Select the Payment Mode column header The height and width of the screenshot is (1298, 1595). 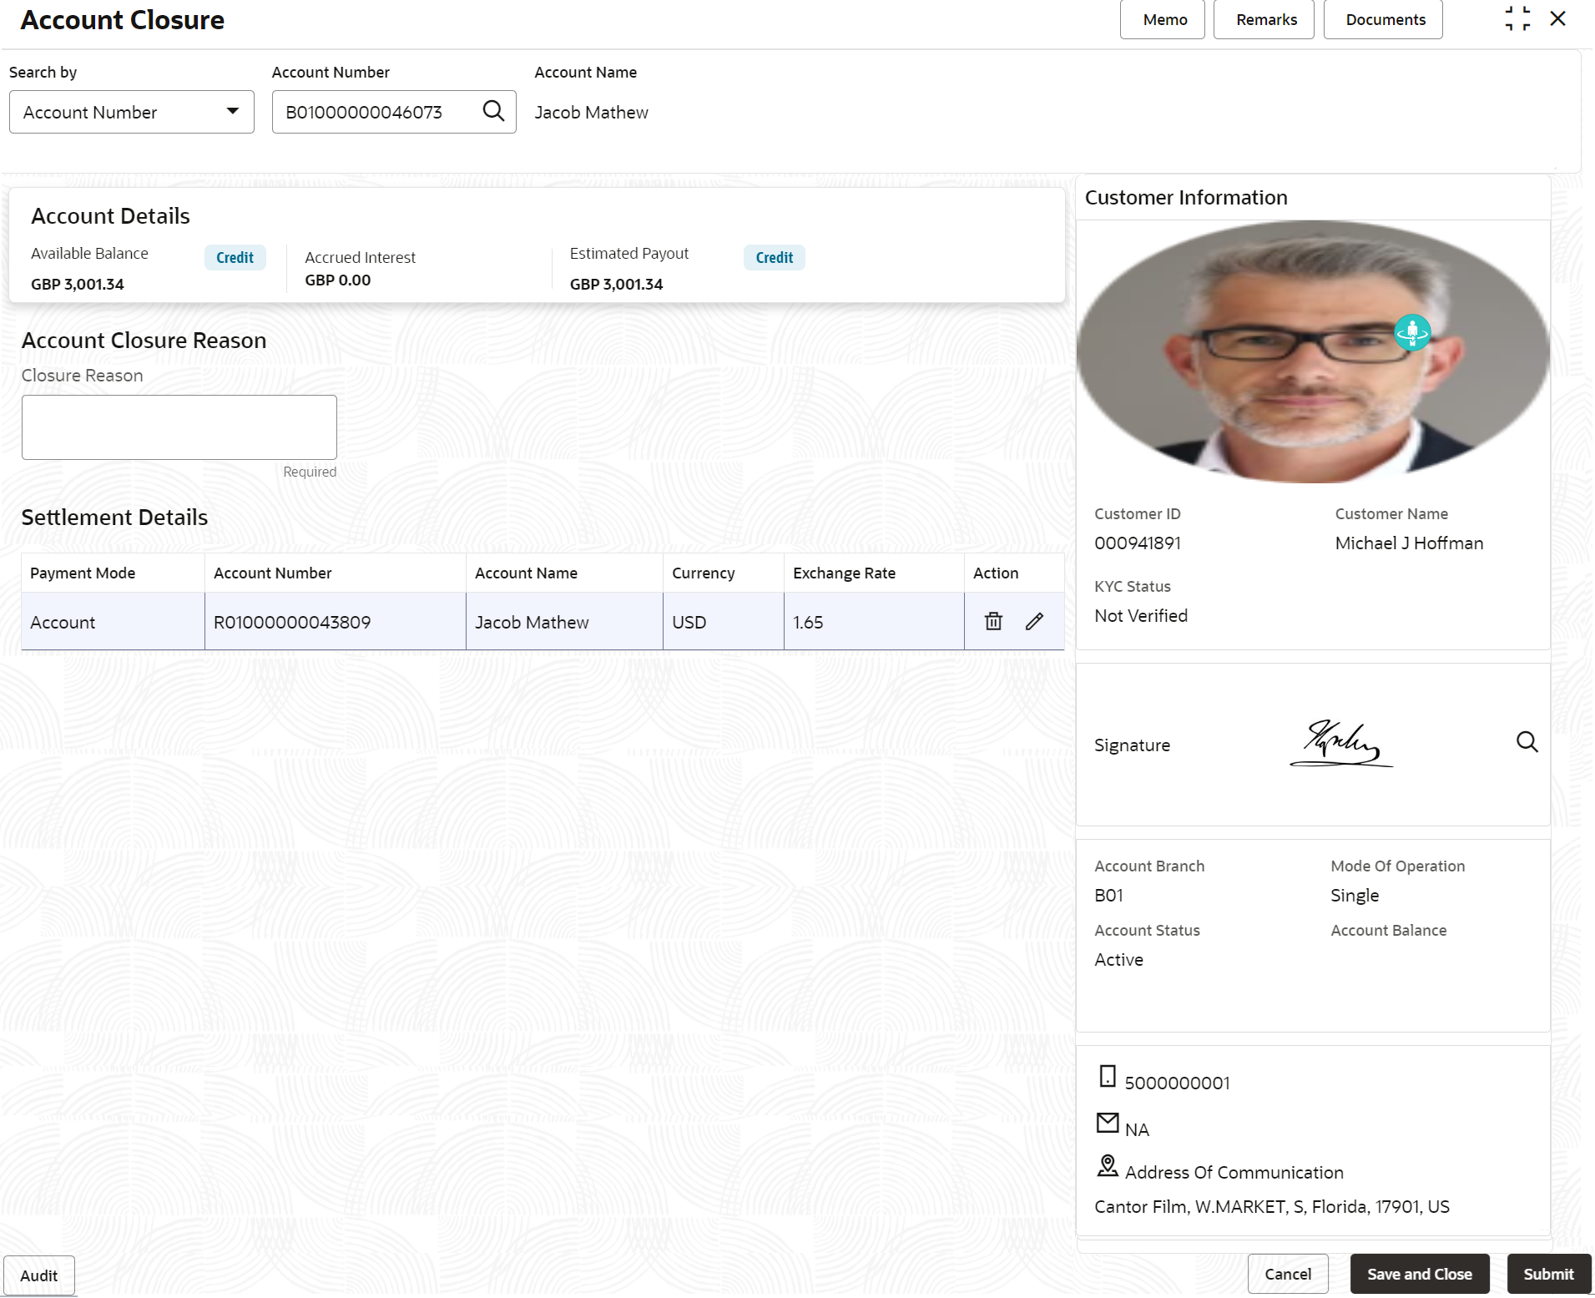tap(113, 573)
